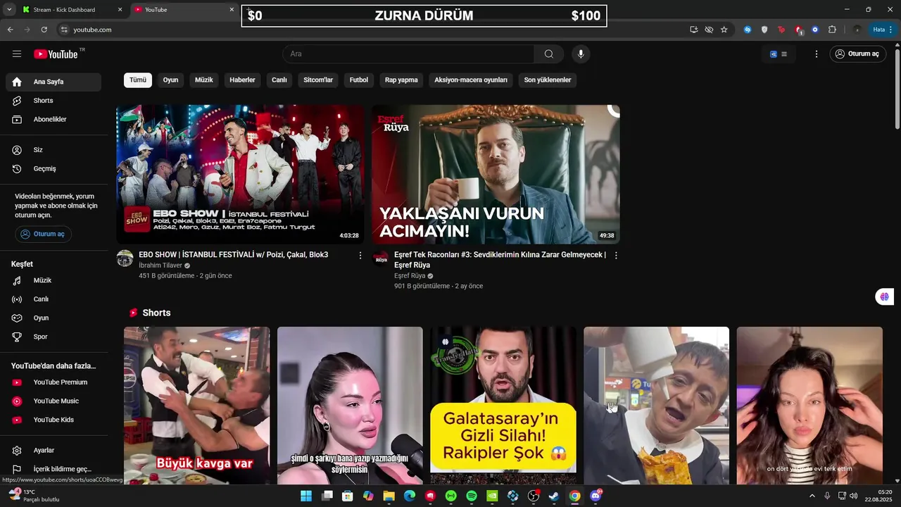The image size is (901, 507).
Task: Open YouTube Music link in sidebar
Action: click(53, 401)
